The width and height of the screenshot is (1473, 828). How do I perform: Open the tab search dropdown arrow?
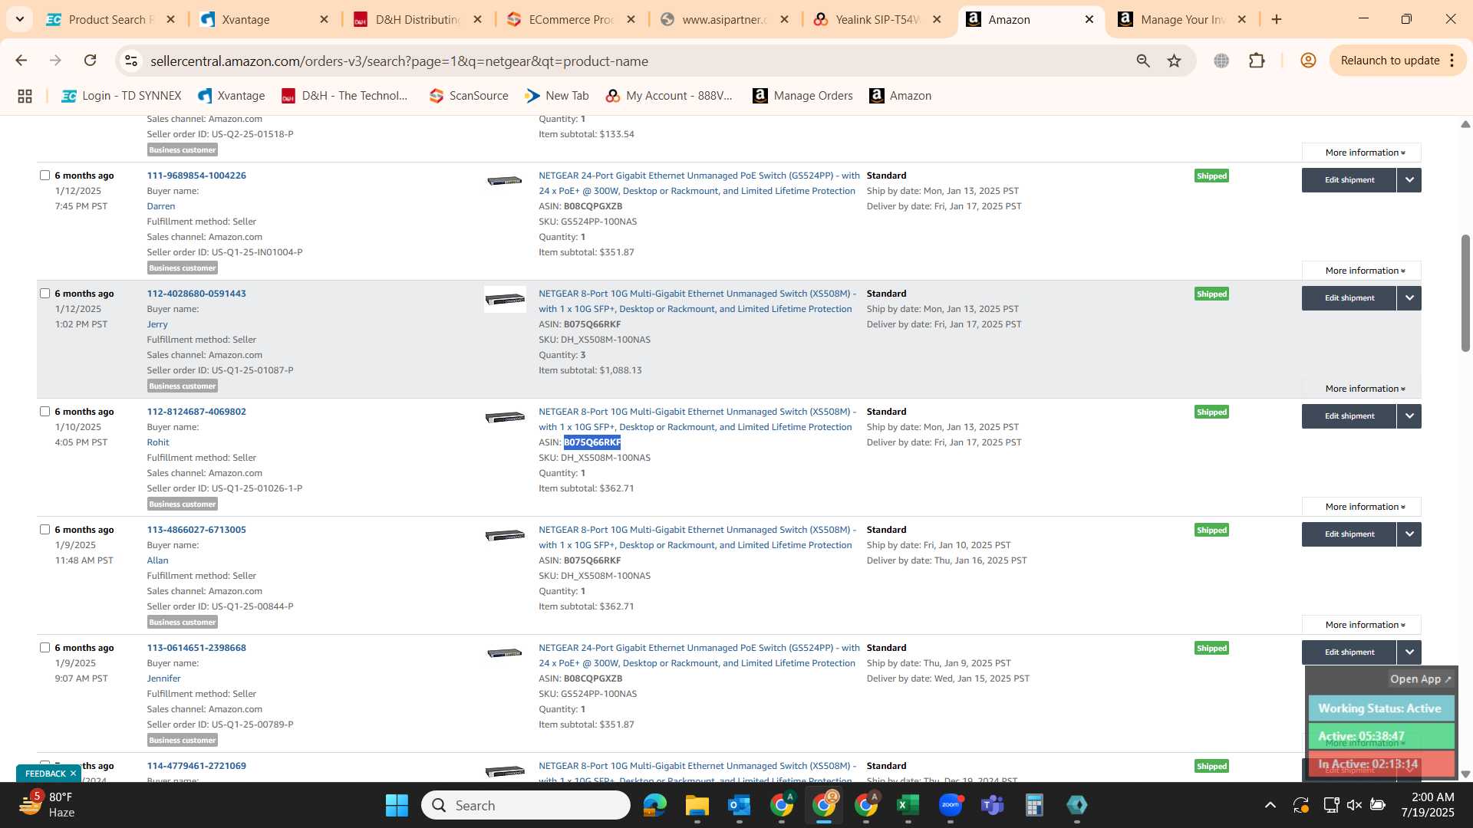coord(19,19)
